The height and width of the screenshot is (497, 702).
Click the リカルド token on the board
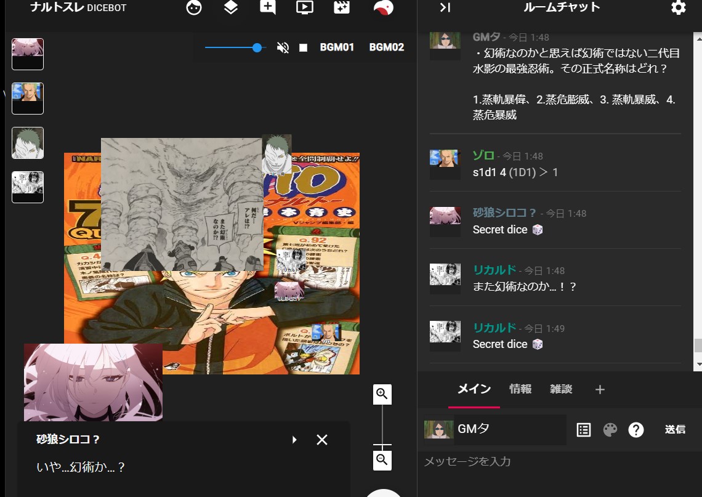point(291,261)
